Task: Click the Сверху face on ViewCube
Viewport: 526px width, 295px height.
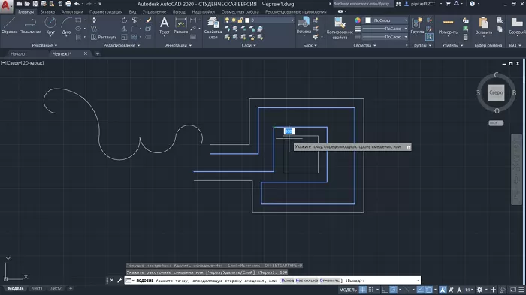Action: 496,92
